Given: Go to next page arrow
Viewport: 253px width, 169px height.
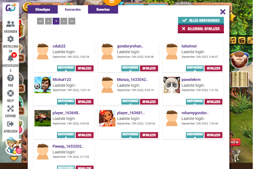Looking at the screenshot, I should 64,21.
